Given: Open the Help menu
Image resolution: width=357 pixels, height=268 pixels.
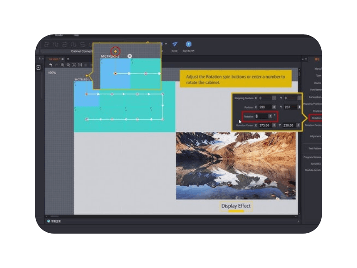Looking at the screenshot, I should tap(76, 35).
